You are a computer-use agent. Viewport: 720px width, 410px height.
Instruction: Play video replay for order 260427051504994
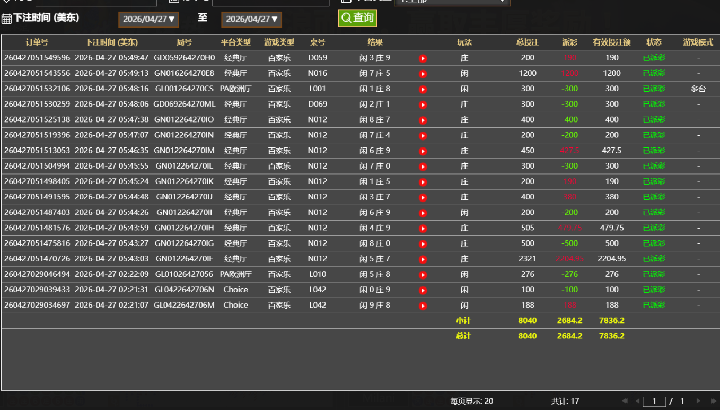pos(423,167)
